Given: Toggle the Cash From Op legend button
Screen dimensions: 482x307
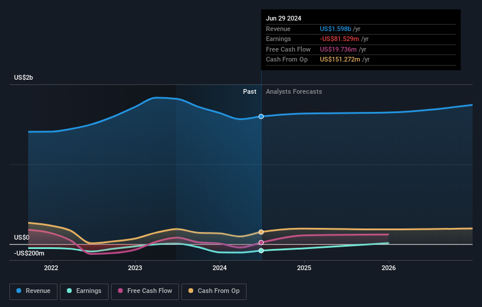Looking at the screenshot, I should point(214,291).
